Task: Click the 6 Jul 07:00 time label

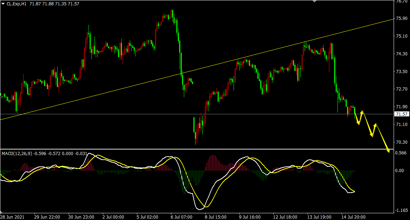Action: tap(181, 217)
